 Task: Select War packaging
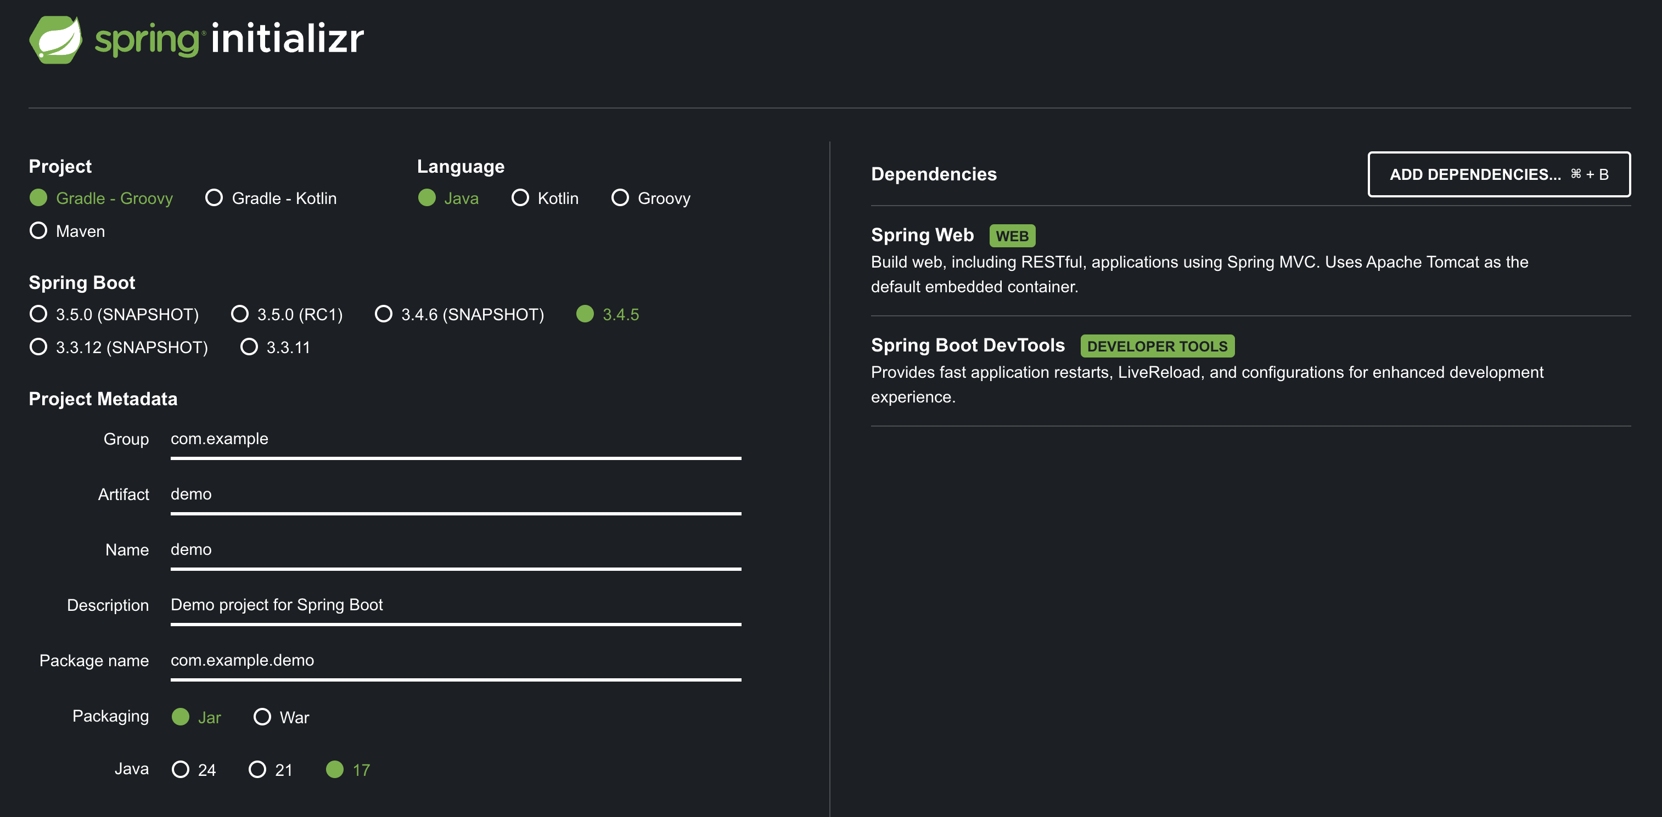[x=282, y=717]
